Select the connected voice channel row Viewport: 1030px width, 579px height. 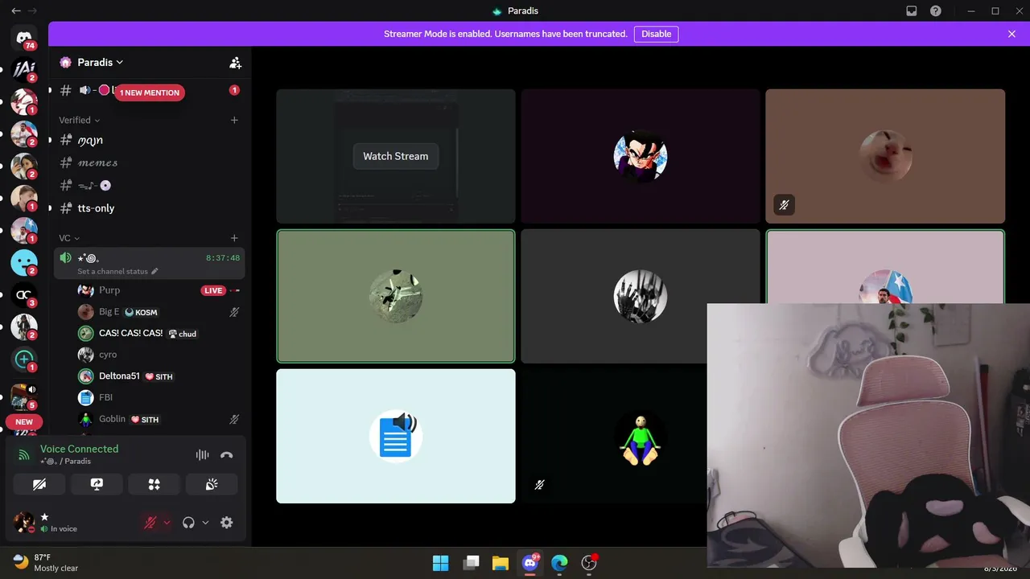click(149, 263)
